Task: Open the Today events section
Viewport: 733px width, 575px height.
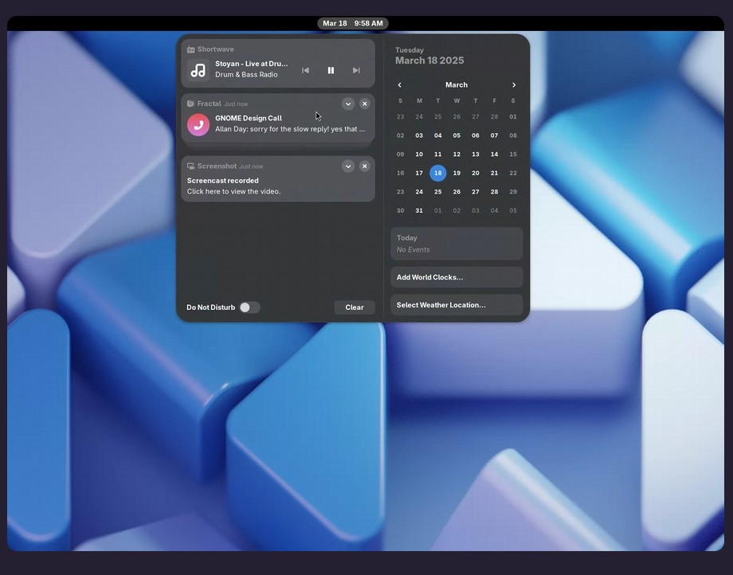Action: (x=457, y=244)
